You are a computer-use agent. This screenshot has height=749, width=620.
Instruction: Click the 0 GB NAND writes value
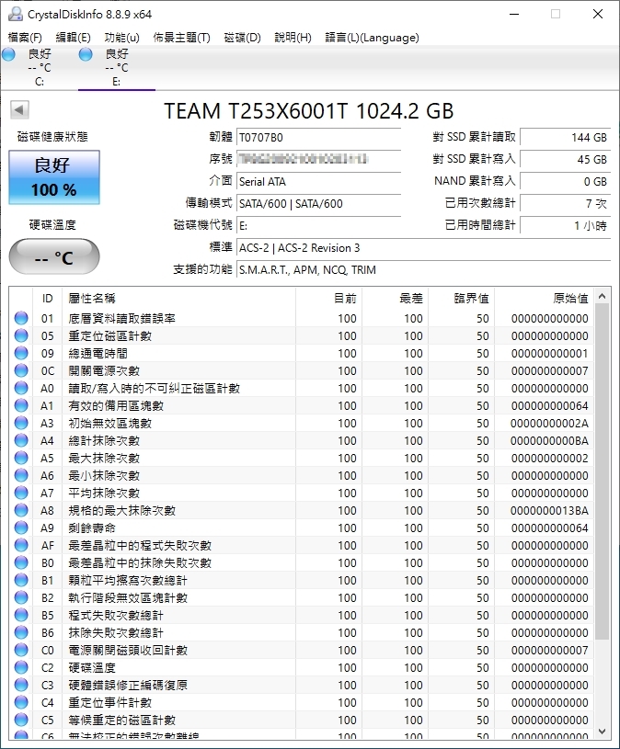tap(566, 182)
